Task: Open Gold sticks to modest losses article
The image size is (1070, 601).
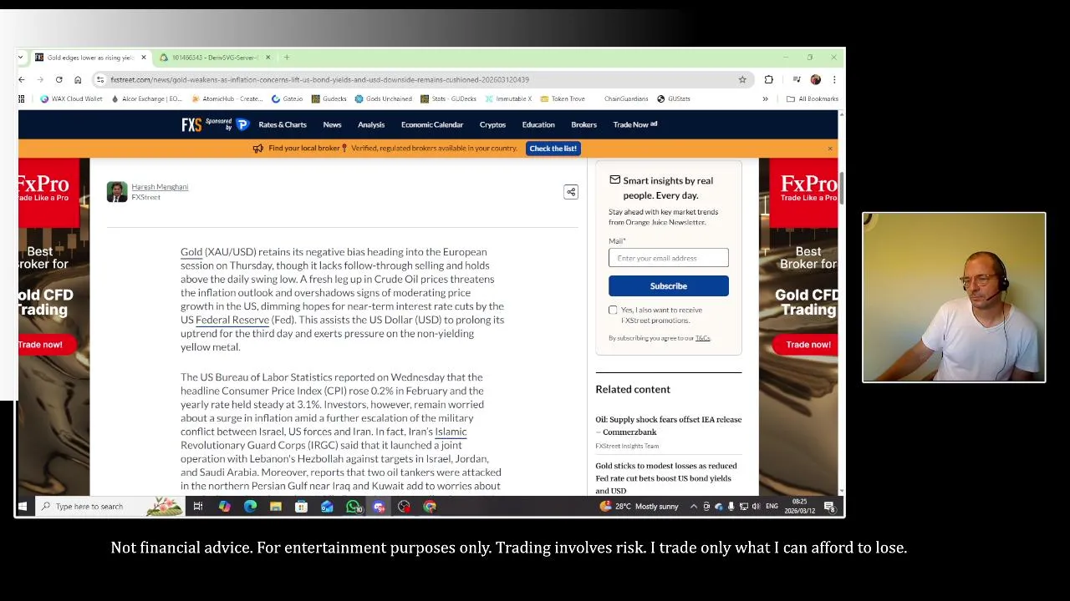Action: 666,478
